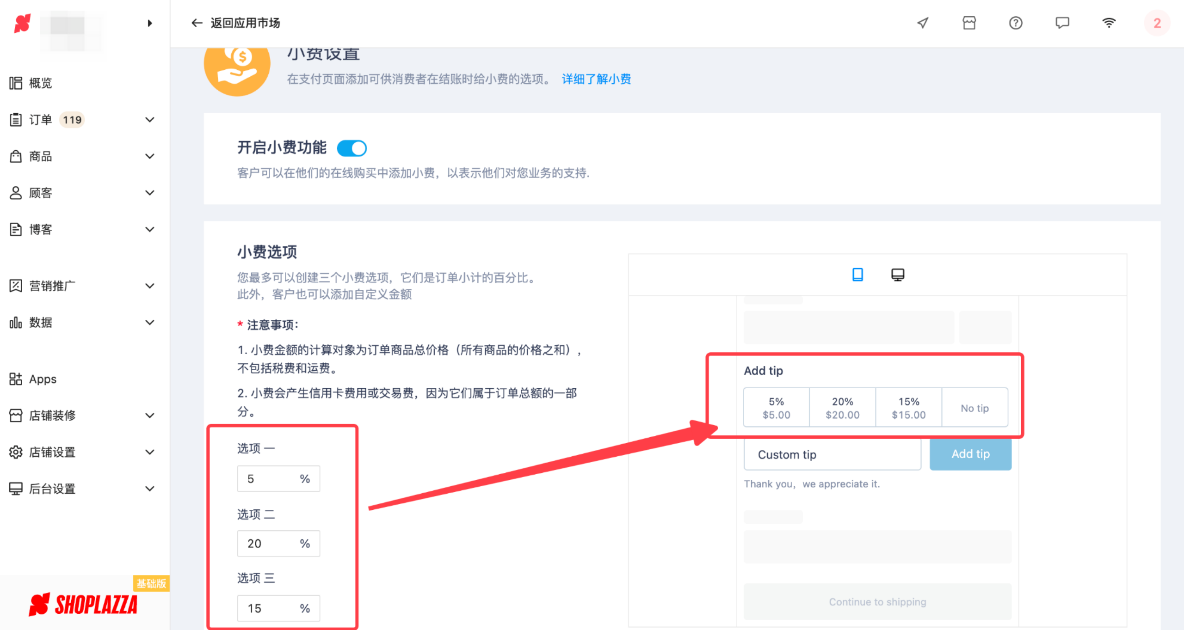Viewport: 1184px width, 630px height.
Task: Open 商品 products menu
Action: 40,156
